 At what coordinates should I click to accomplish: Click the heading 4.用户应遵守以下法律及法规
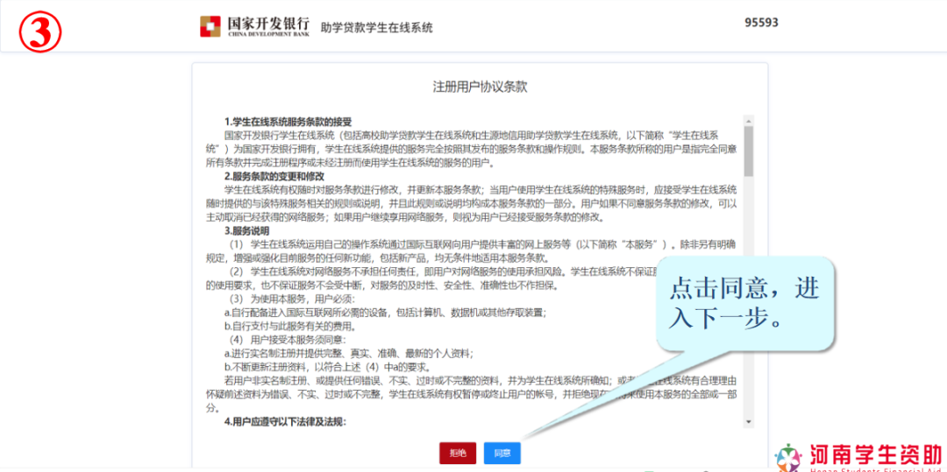pyautogui.click(x=285, y=421)
